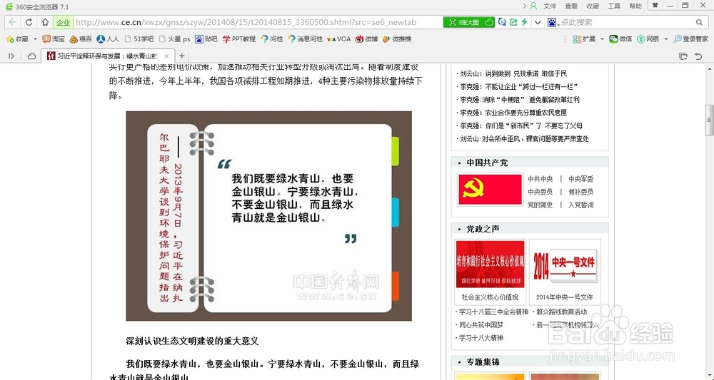
Task: Open the 51学吧 bookmark
Action: click(139, 39)
